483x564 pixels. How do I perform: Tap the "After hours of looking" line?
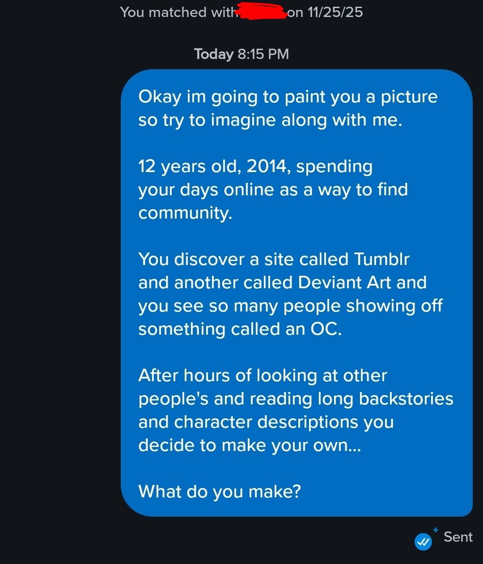pyautogui.click(x=263, y=375)
